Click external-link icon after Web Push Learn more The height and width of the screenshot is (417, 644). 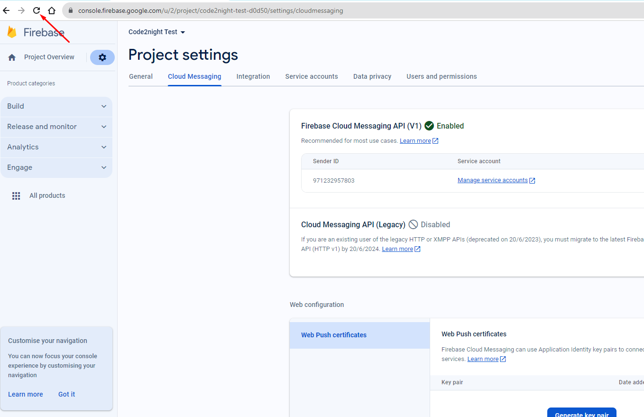click(503, 359)
